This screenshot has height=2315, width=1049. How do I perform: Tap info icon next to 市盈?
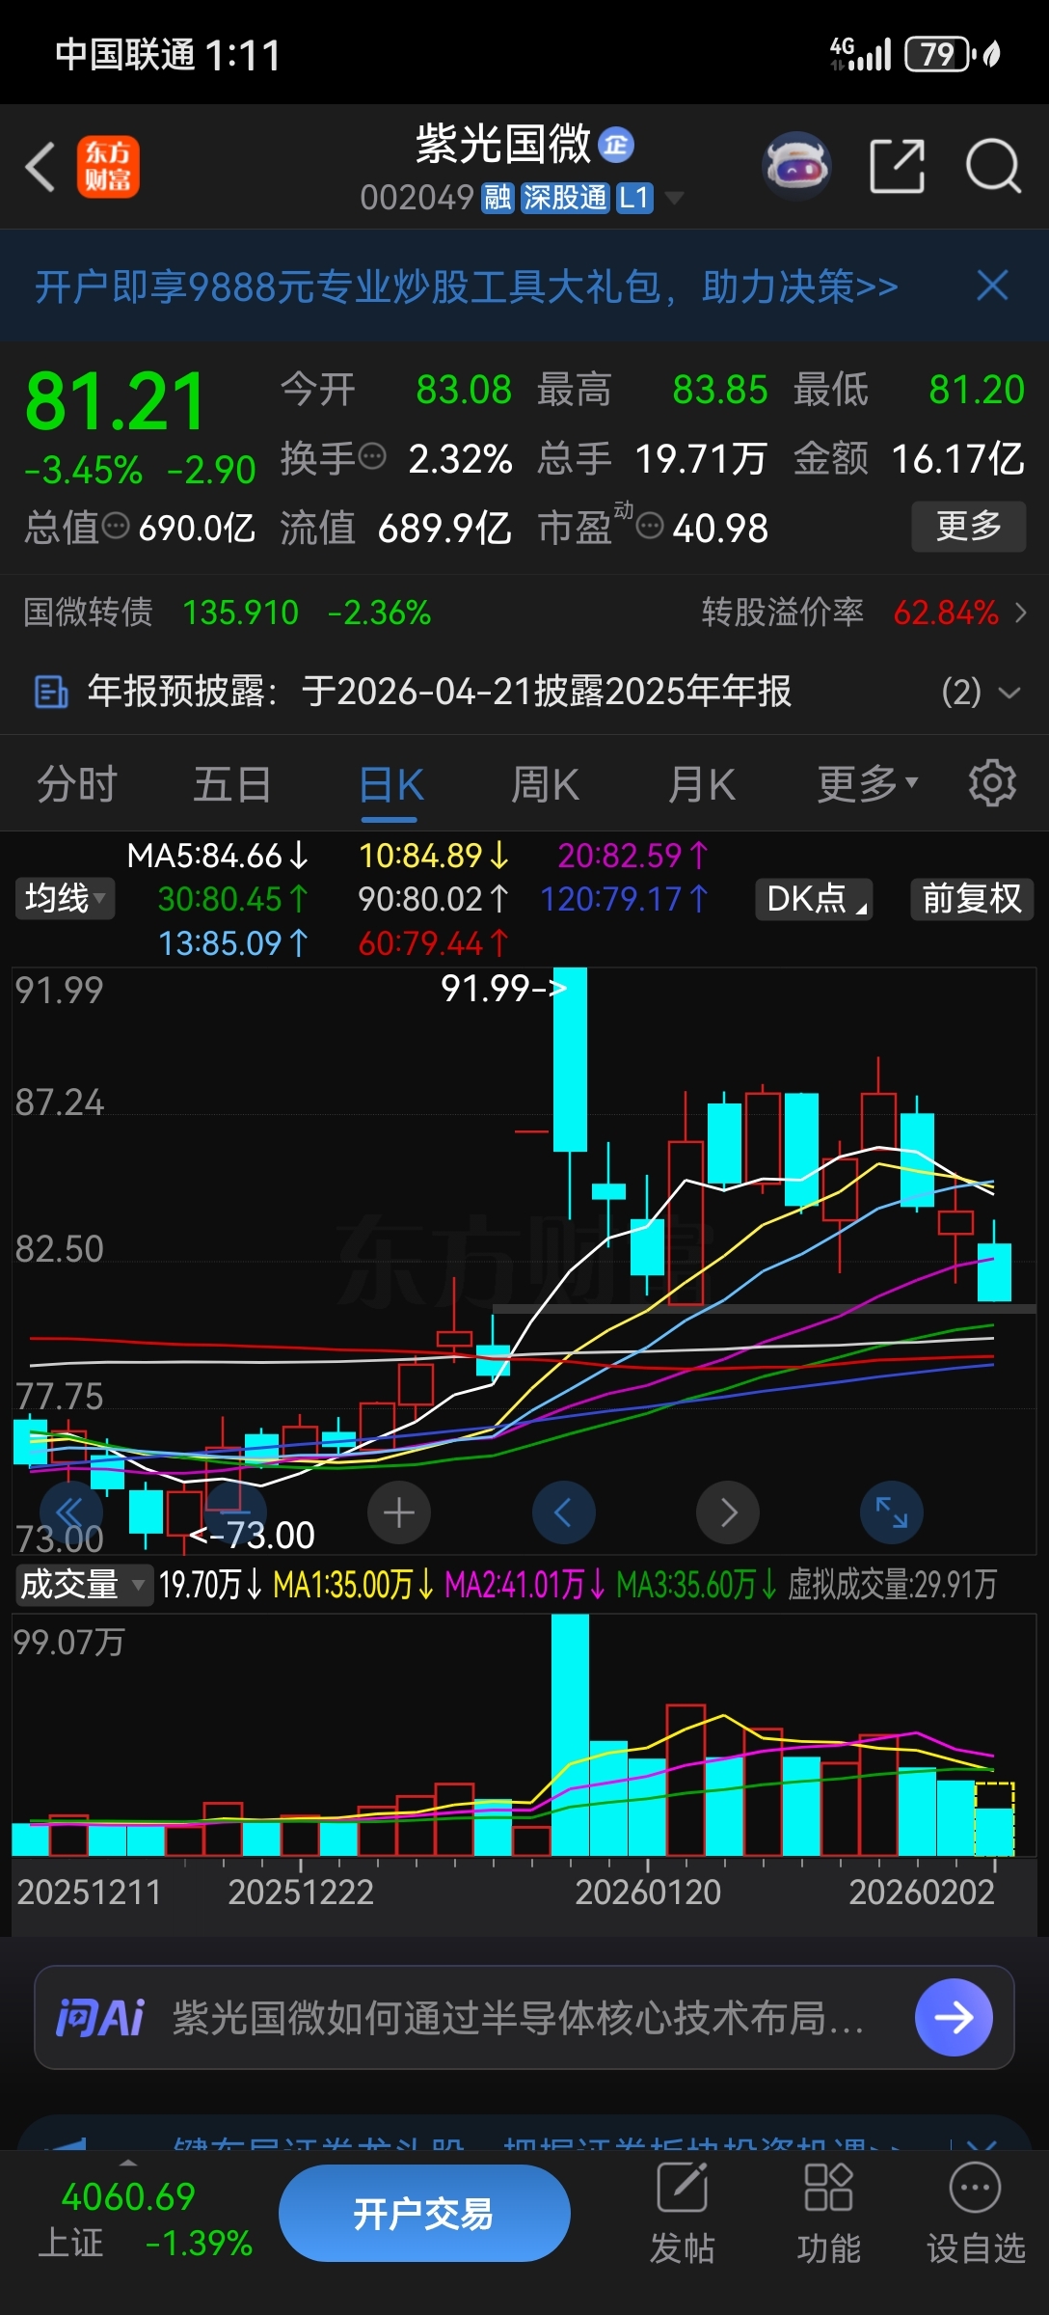651,526
